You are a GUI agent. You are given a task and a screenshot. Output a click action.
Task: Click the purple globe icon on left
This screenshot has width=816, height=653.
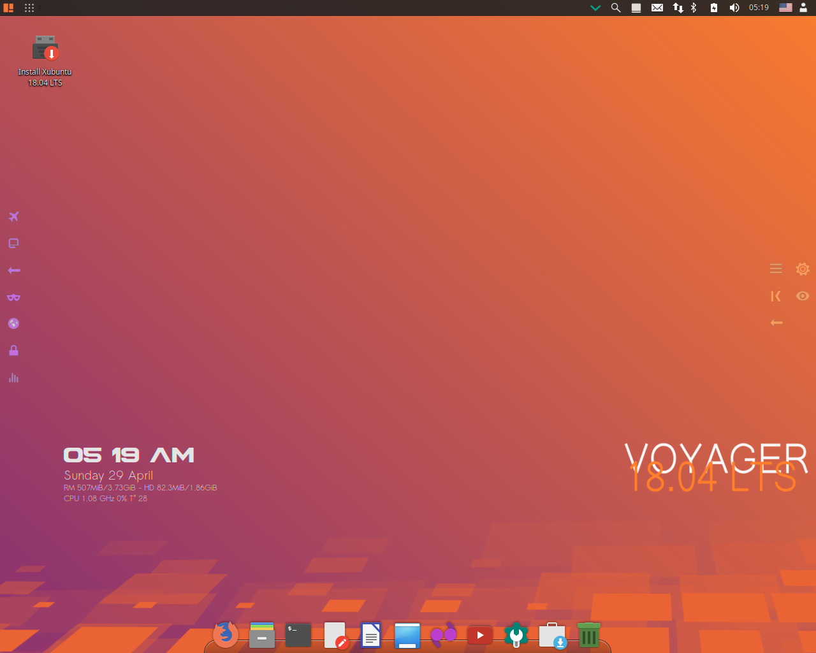coord(13,323)
